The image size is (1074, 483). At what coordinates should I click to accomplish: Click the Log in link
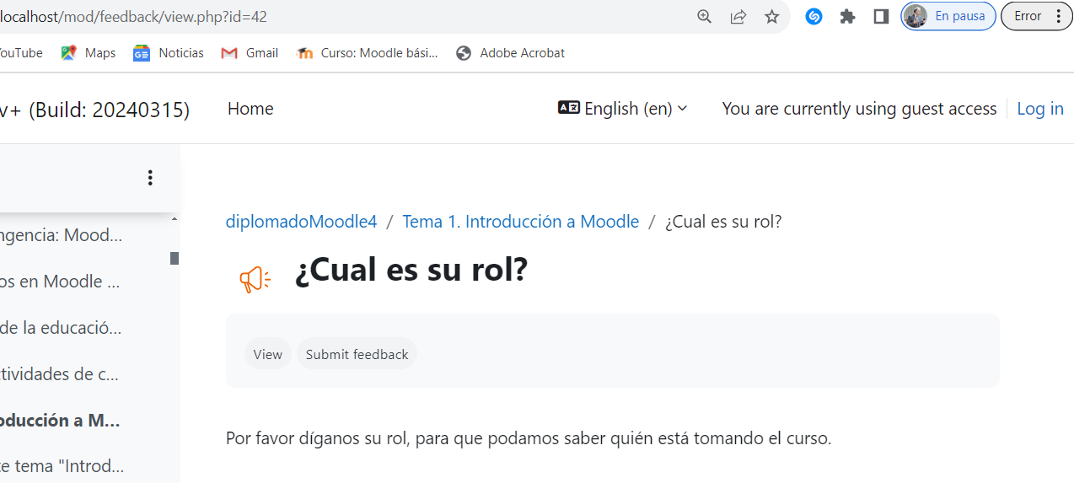[1040, 109]
